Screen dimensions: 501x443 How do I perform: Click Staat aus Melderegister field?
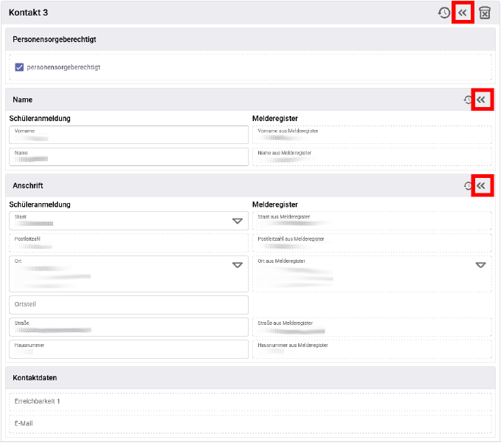372,221
